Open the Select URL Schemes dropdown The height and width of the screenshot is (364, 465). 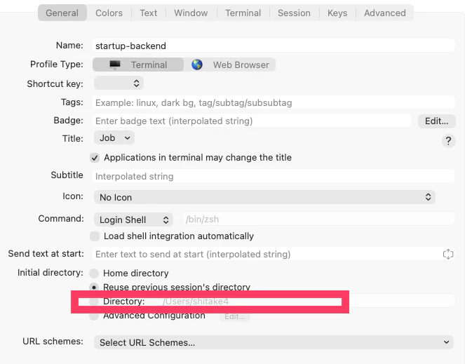point(274,342)
